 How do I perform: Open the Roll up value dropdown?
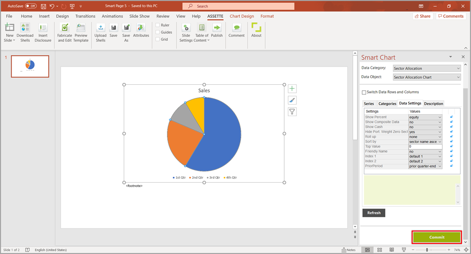(x=425, y=136)
